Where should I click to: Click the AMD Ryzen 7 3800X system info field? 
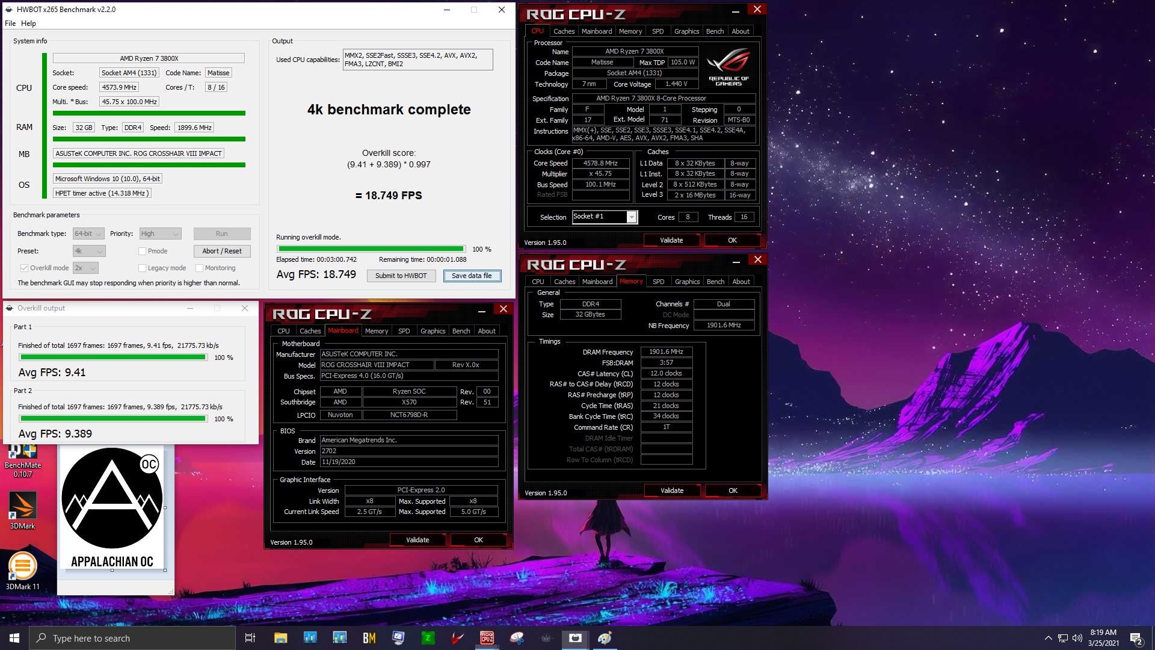[149, 58]
